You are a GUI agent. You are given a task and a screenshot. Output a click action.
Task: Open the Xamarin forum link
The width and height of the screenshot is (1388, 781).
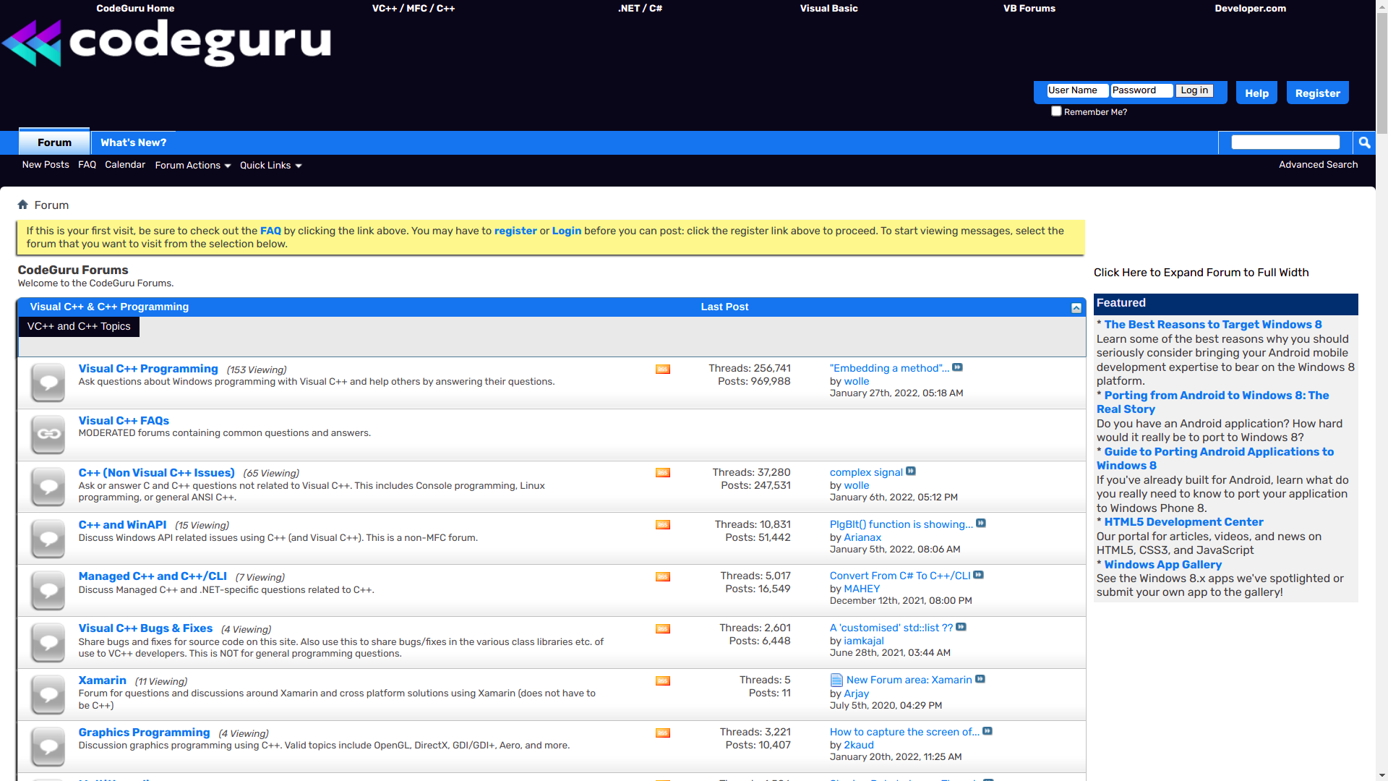(103, 680)
